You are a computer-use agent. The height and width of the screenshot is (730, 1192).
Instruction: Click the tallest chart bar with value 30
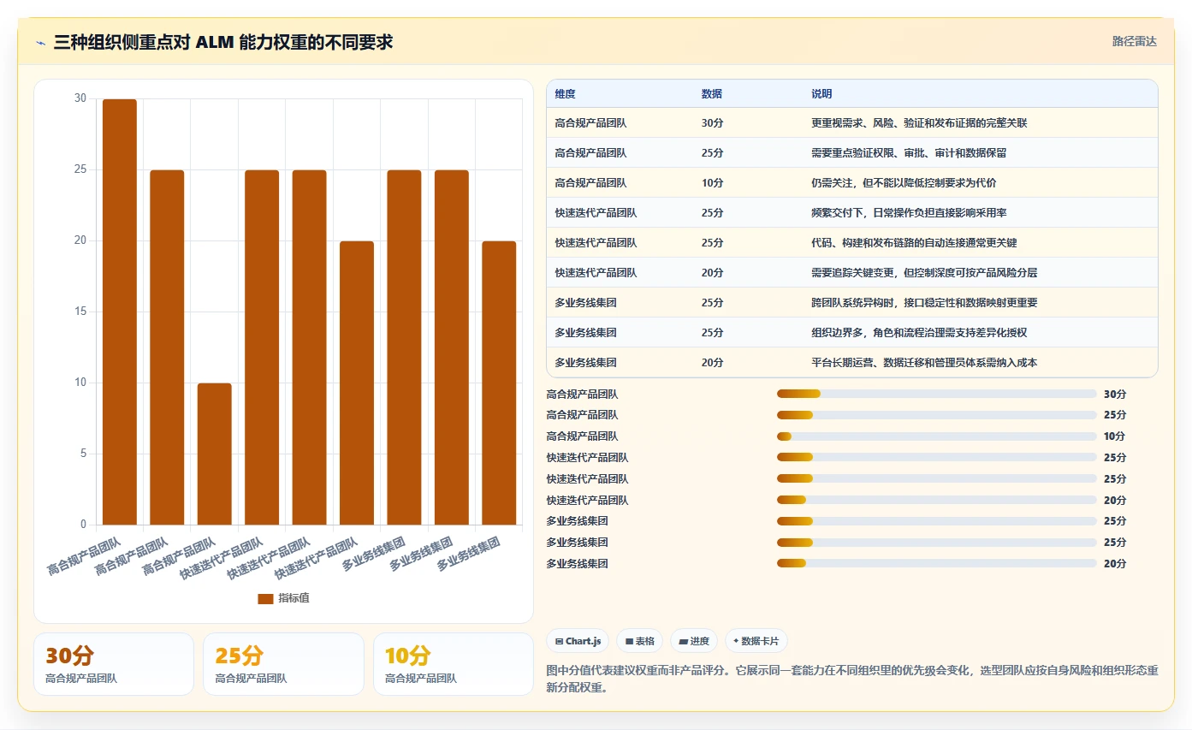[120, 312]
